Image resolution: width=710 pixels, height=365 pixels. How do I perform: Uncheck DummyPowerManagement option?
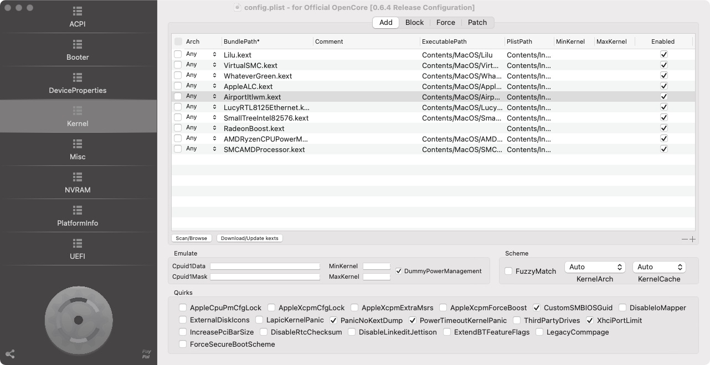(399, 271)
